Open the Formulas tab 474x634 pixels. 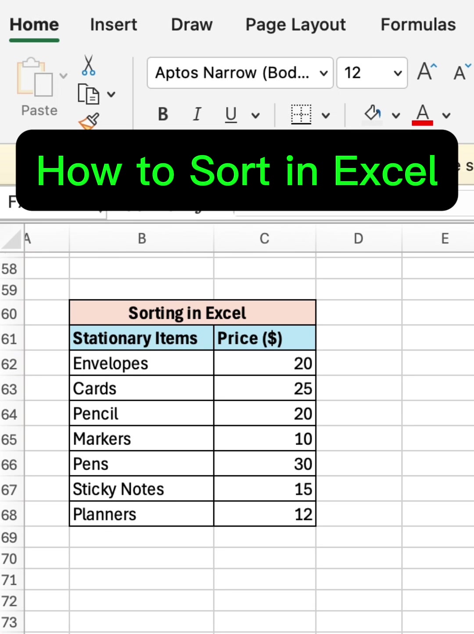click(418, 25)
